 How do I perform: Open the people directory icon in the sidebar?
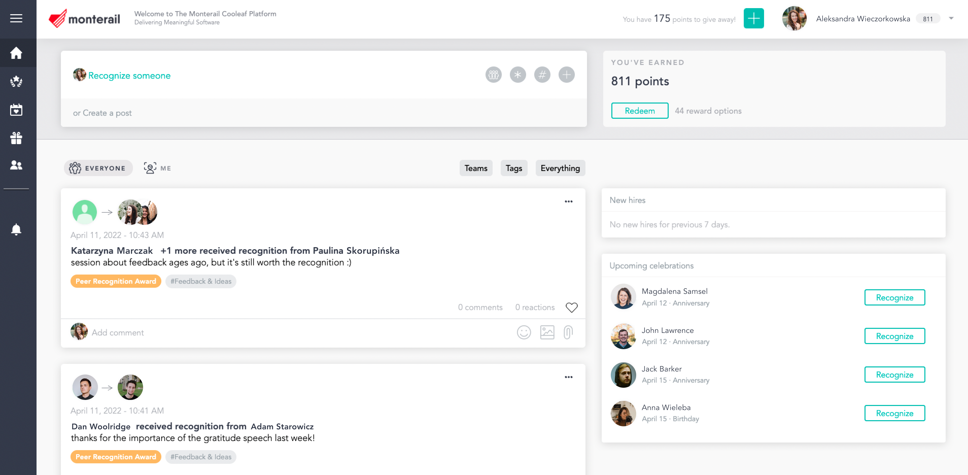click(x=16, y=165)
